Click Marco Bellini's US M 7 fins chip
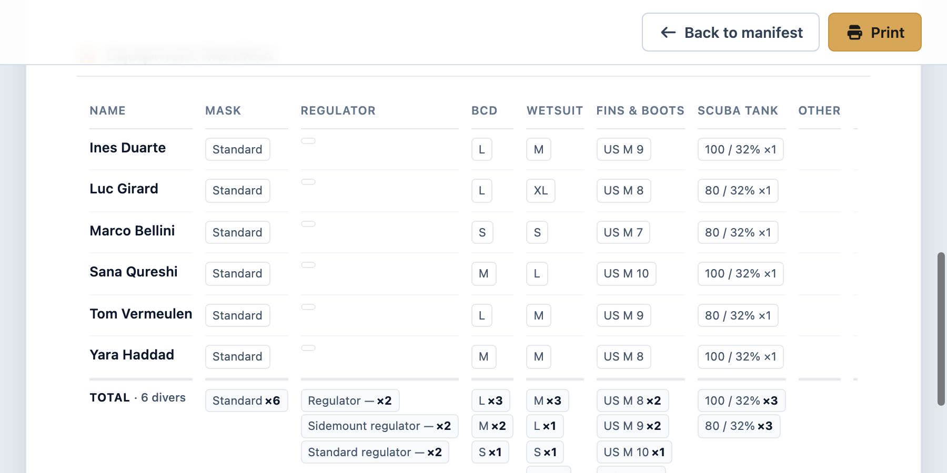This screenshot has width=947, height=473. (x=623, y=232)
